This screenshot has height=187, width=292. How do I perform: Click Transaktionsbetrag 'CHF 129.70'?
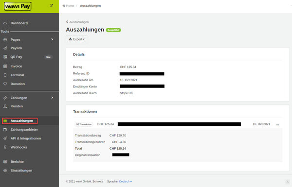point(118,136)
